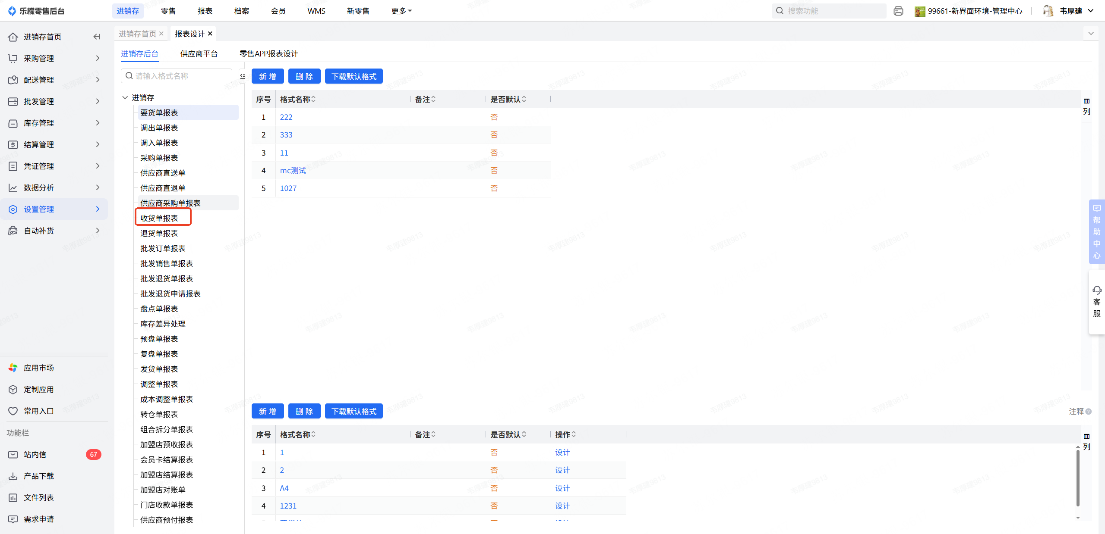1105x534 pixels.
Task: Click the 客服 customer service headset icon
Action: click(x=1097, y=290)
